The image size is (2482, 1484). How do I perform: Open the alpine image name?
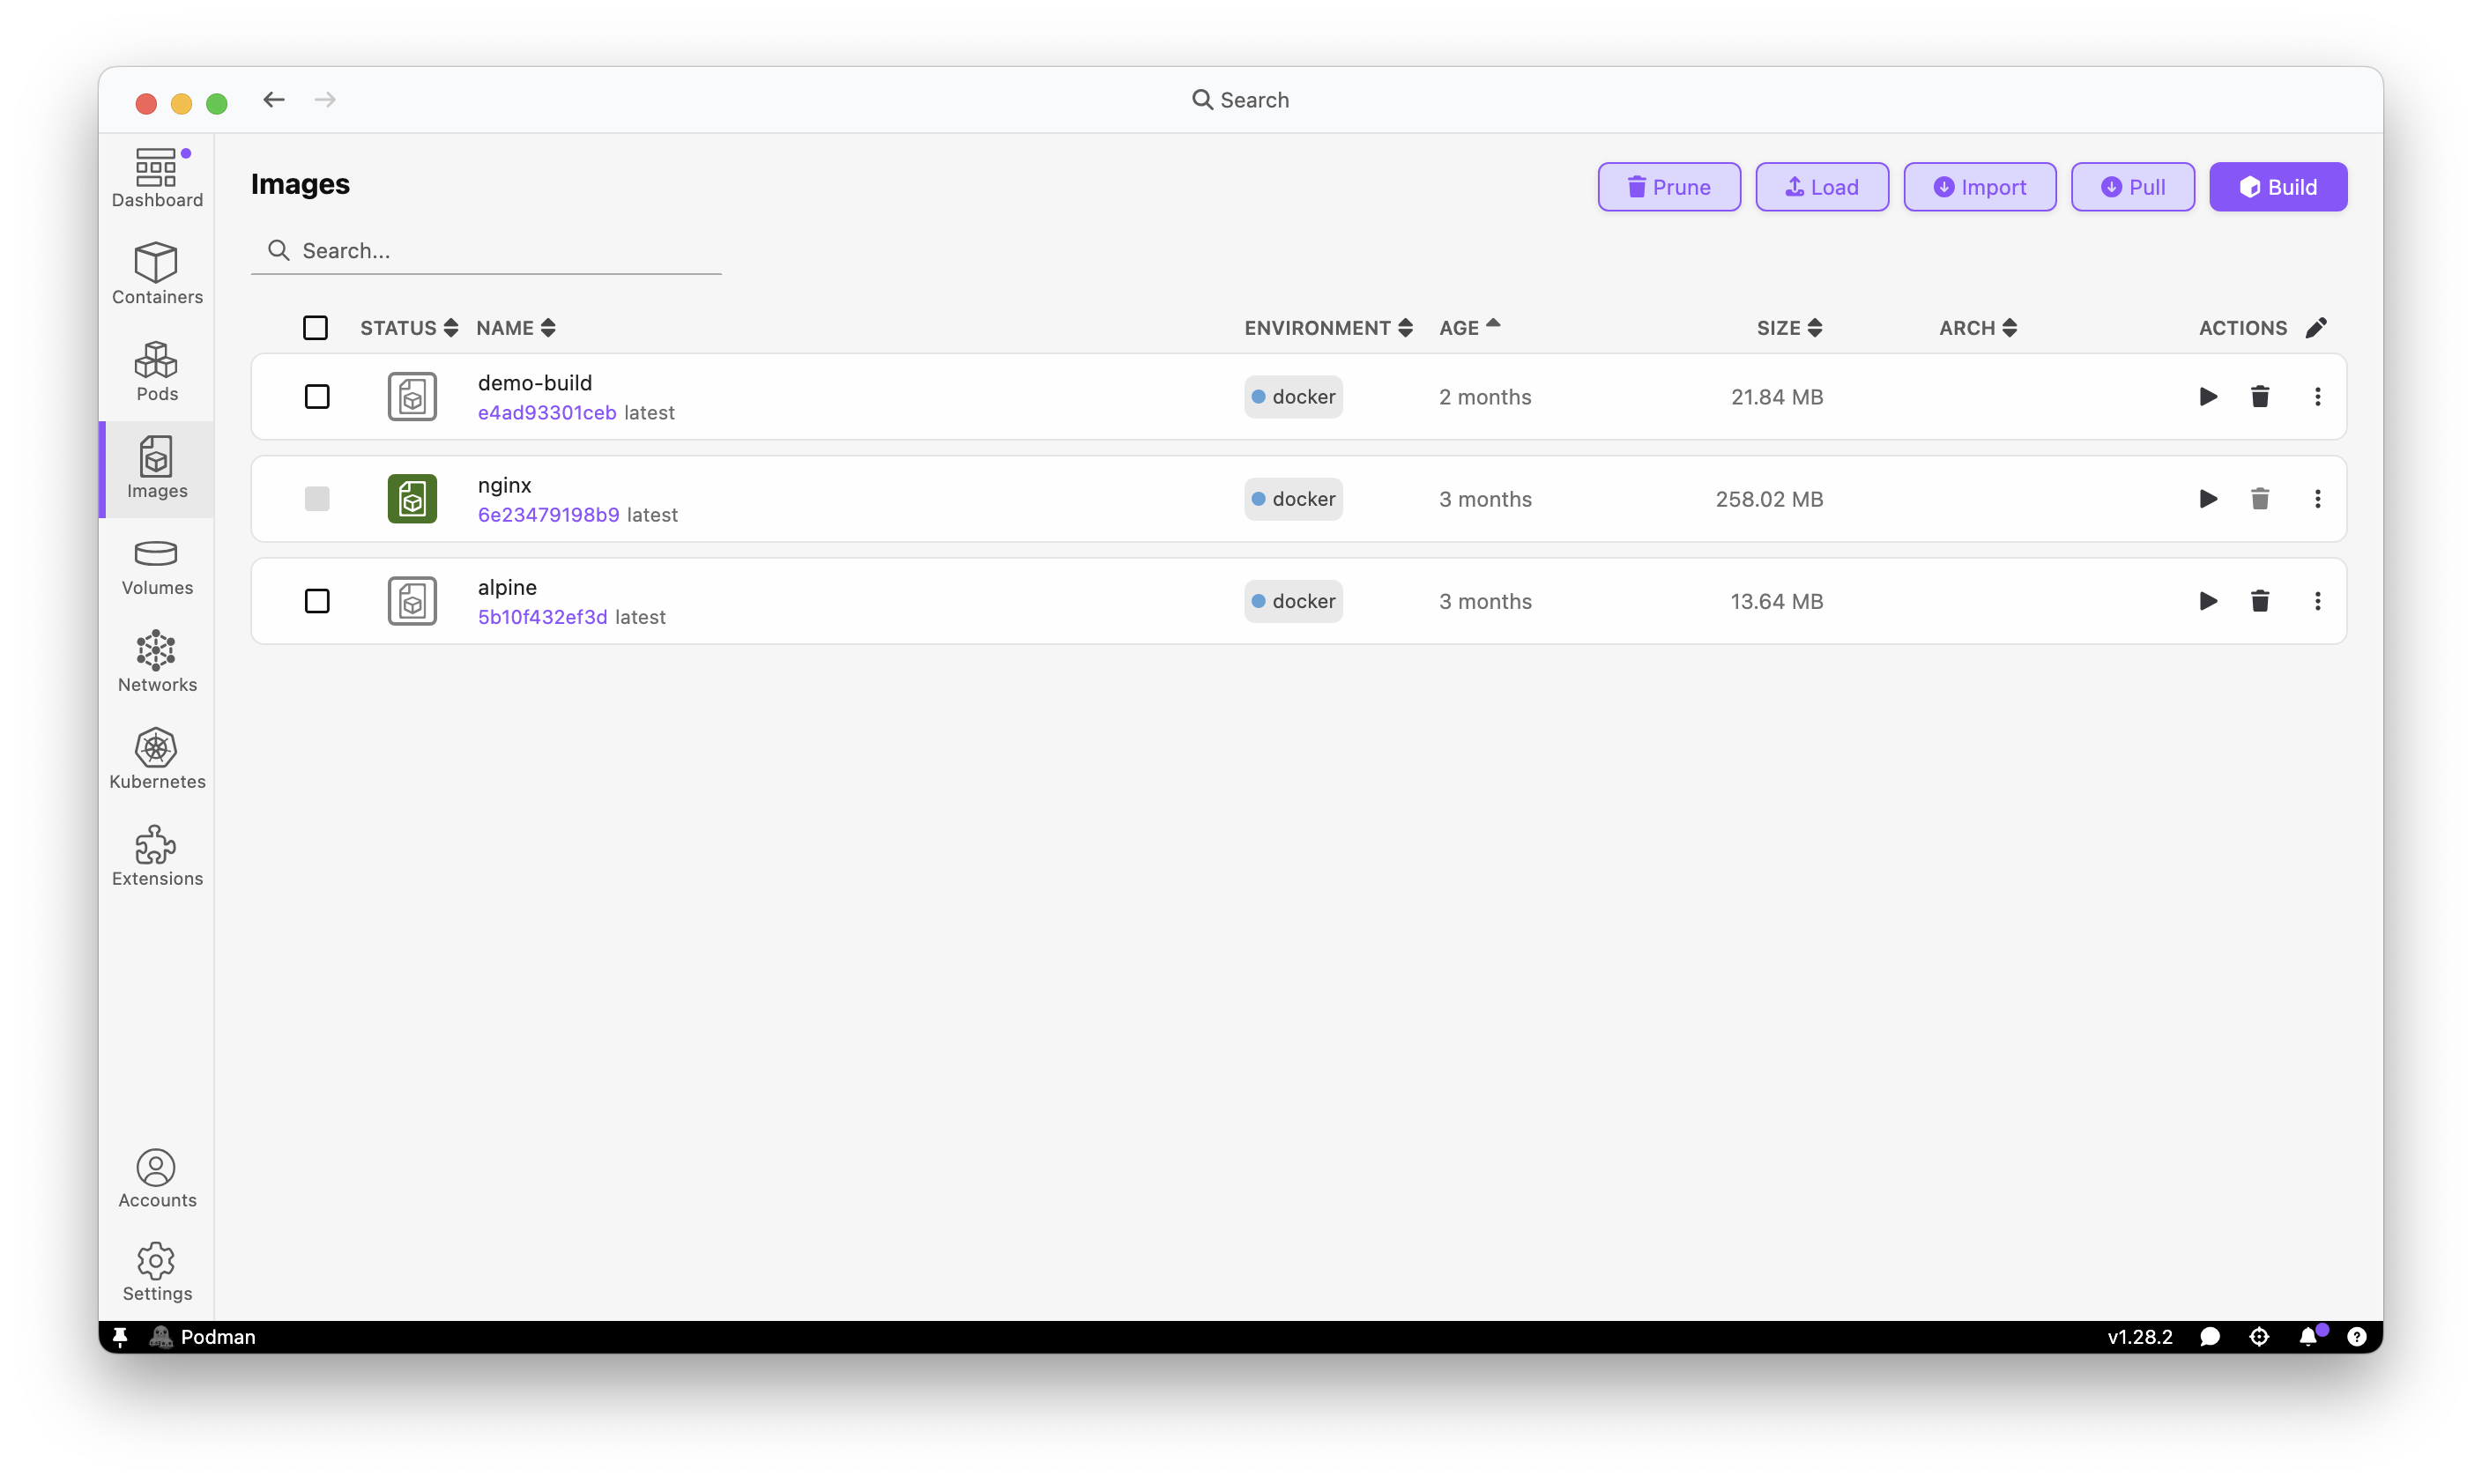507,587
